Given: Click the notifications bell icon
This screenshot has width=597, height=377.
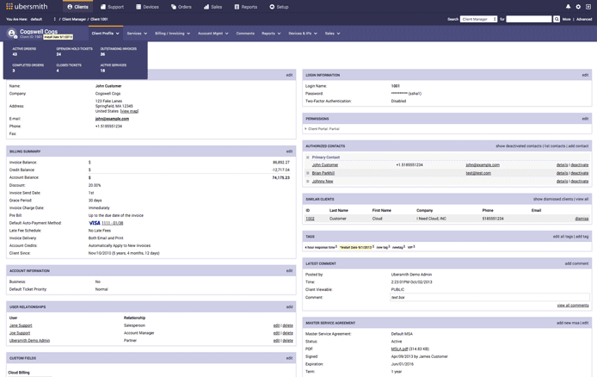Looking at the screenshot, I should (x=568, y=7).
